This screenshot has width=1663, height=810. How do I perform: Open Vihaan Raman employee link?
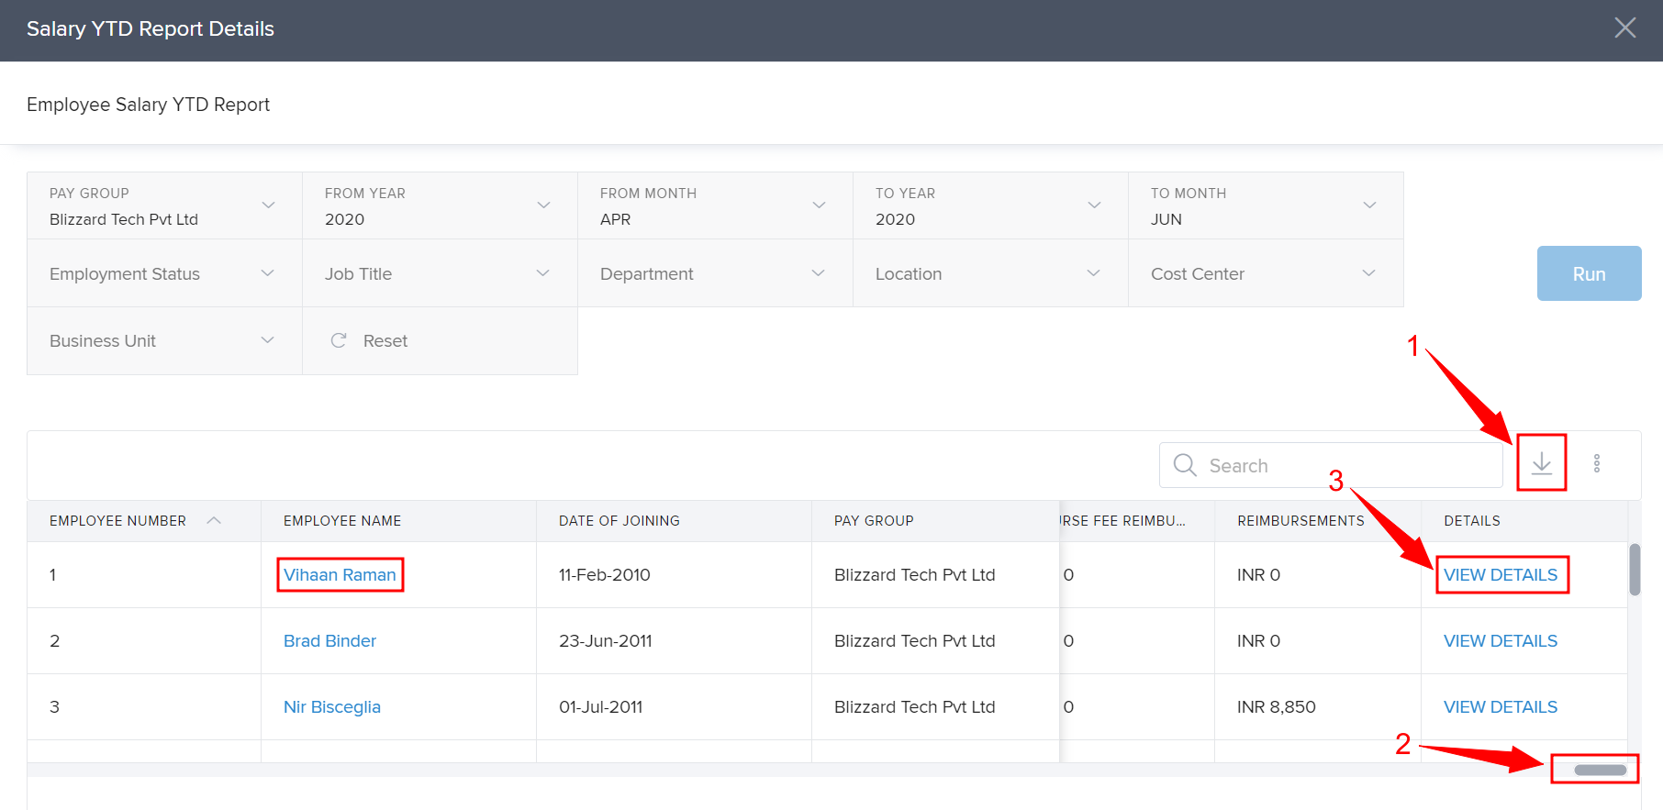tap(340, 575)
